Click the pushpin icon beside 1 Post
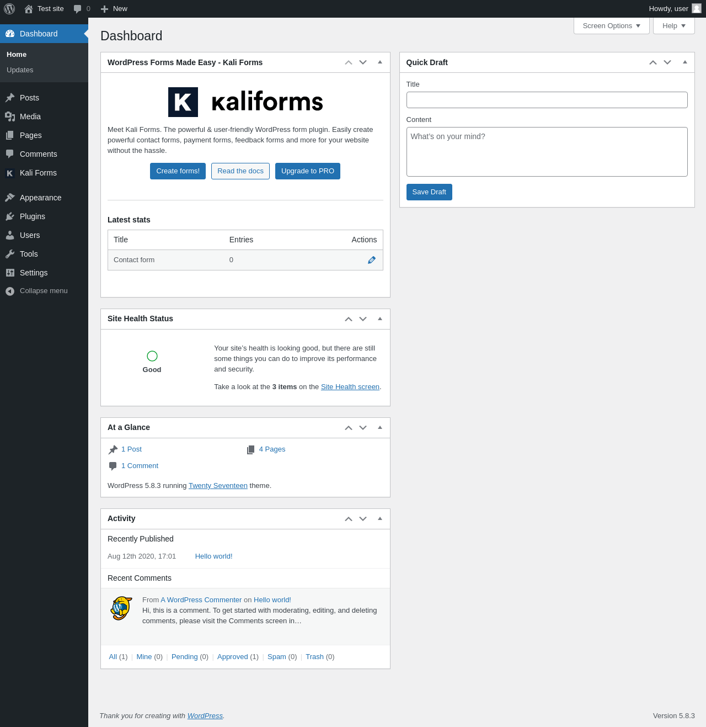Viewport: 706px width, 727px height. tap(113, 449)
